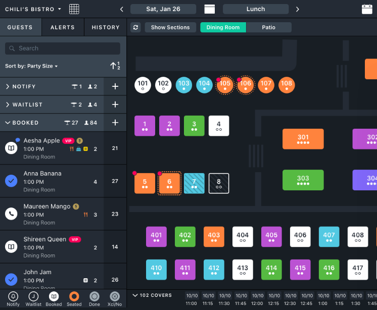Collapse the Booked section
Screen dimensions: 377x310
[x=8, y=123]
